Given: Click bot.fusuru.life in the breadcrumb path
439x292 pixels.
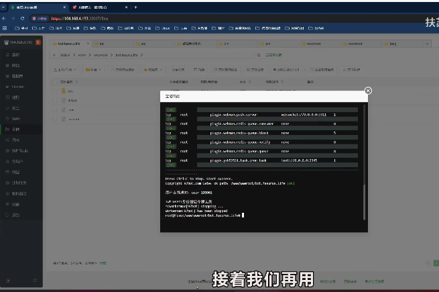Looking at the screenshot, I should tap(127, 55).
